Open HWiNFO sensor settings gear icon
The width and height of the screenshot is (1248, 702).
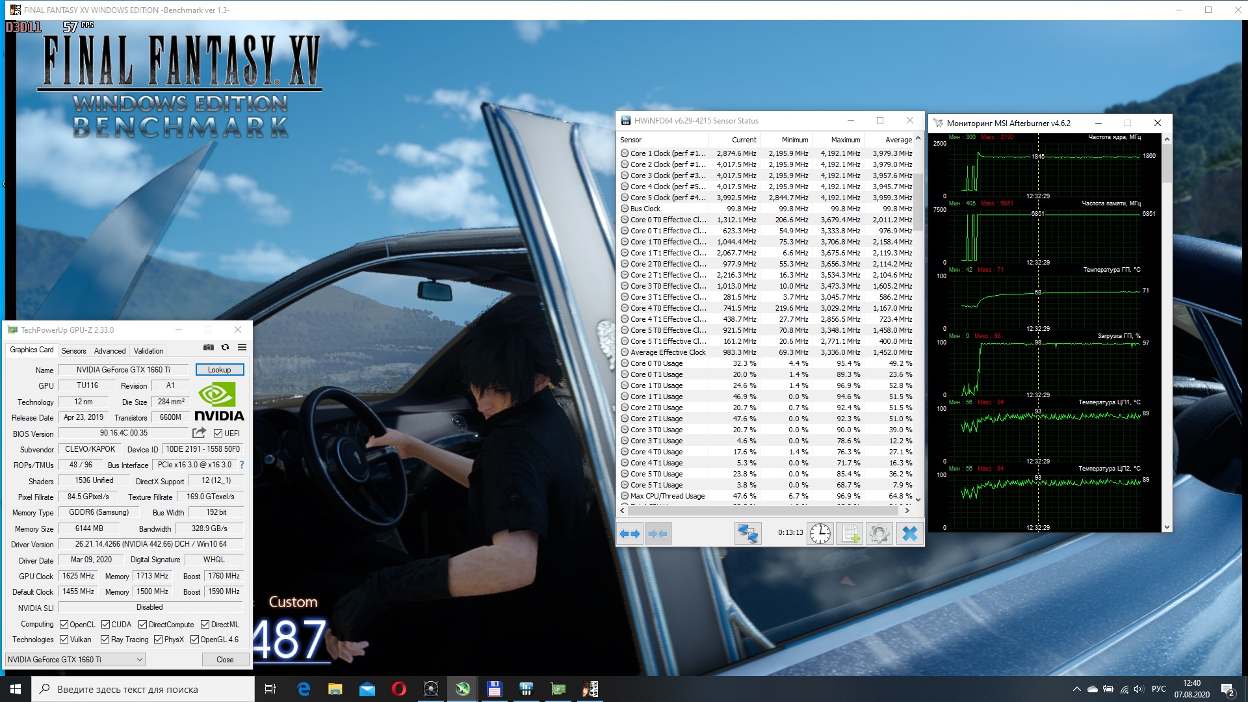(x=879, y=534)
